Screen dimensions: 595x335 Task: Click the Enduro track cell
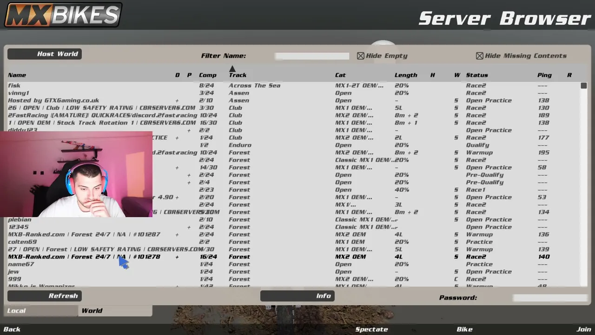pos(240,145)
